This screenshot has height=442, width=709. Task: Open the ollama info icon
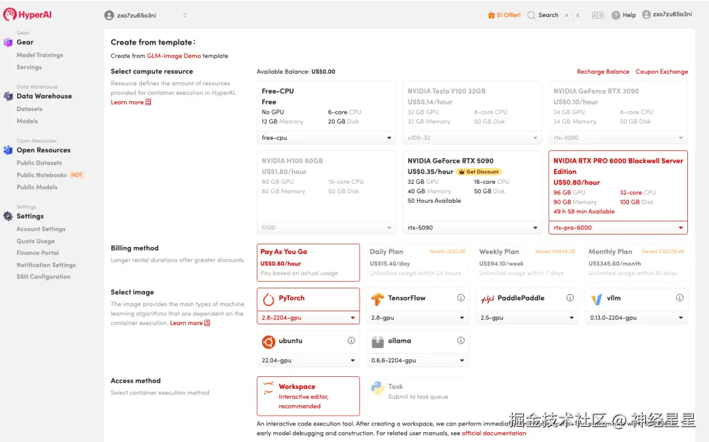tap(461, 340)
